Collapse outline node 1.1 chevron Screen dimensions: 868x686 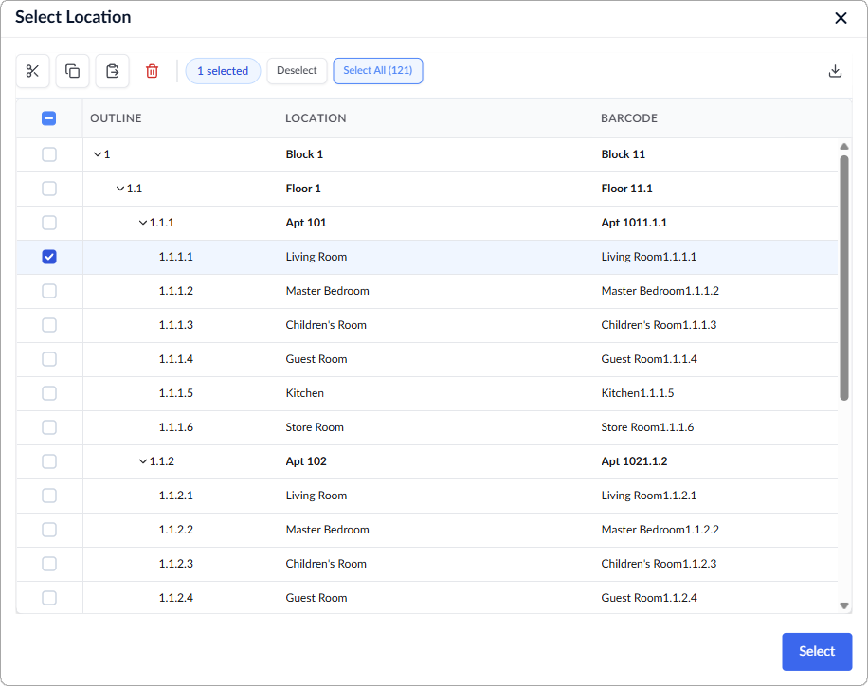[120, 189]
